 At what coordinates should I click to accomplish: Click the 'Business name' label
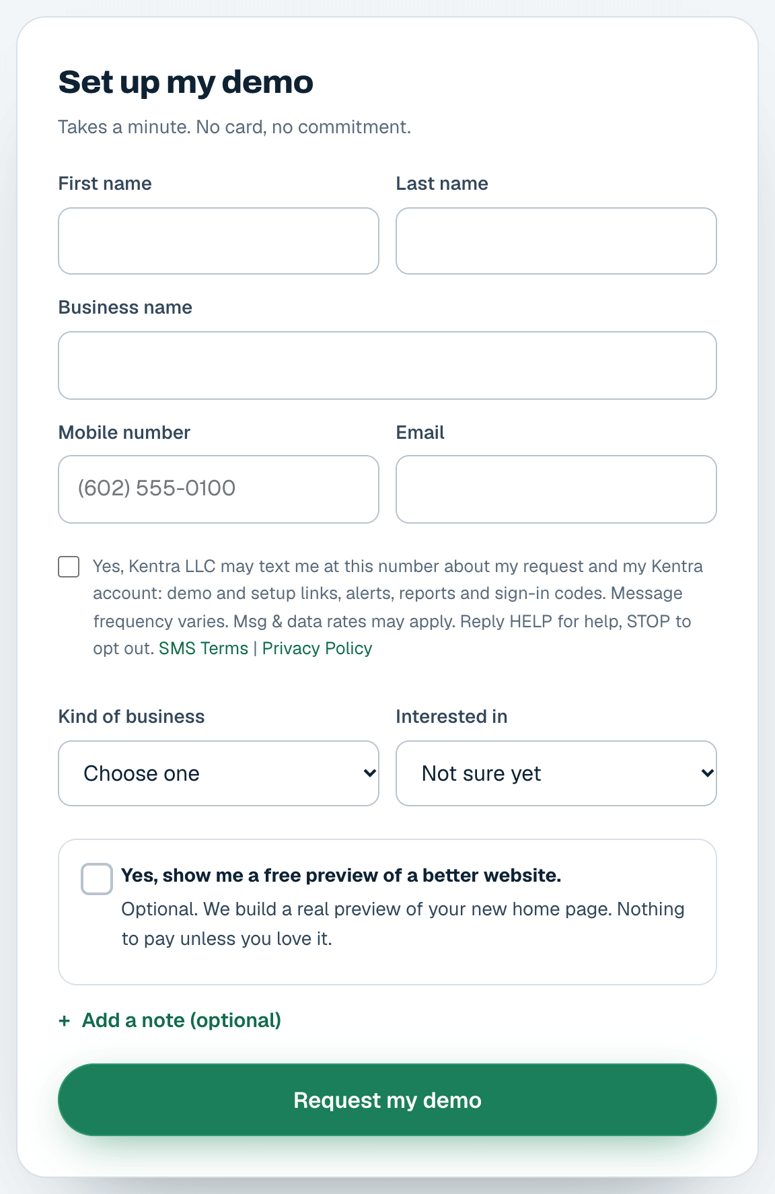pyautogui.click(x=125, y=308)
